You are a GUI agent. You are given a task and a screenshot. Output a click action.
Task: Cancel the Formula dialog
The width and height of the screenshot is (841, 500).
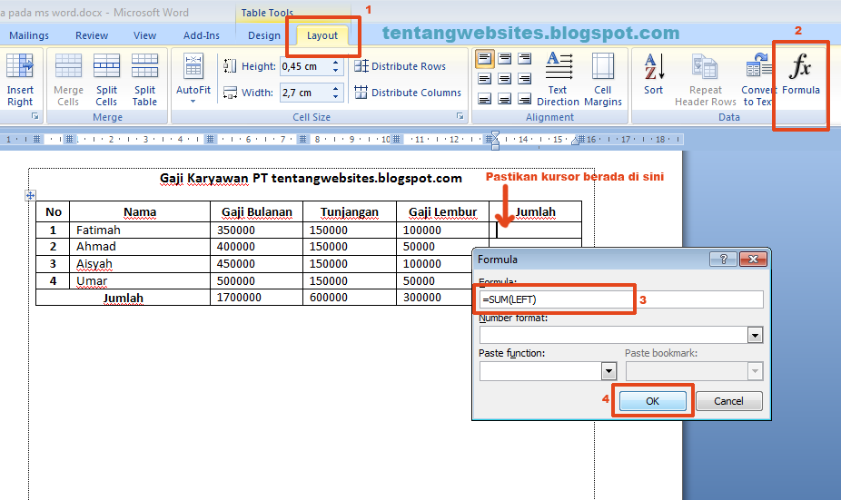click(729, 401)
